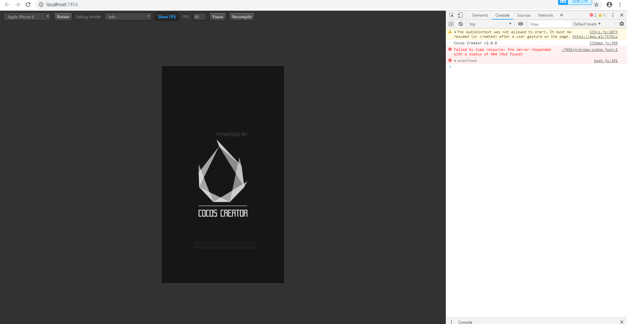Open the Chrome three-dot menu
This screenshot has width=627, height=324.
(620, 5)
